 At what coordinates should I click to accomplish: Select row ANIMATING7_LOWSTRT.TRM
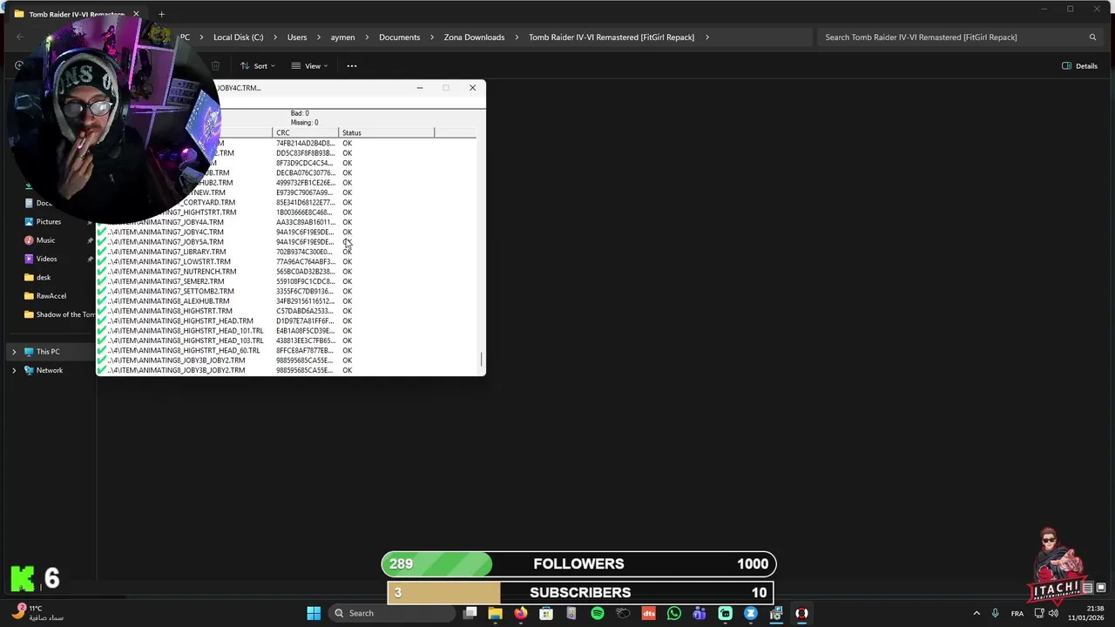[287, 261]
